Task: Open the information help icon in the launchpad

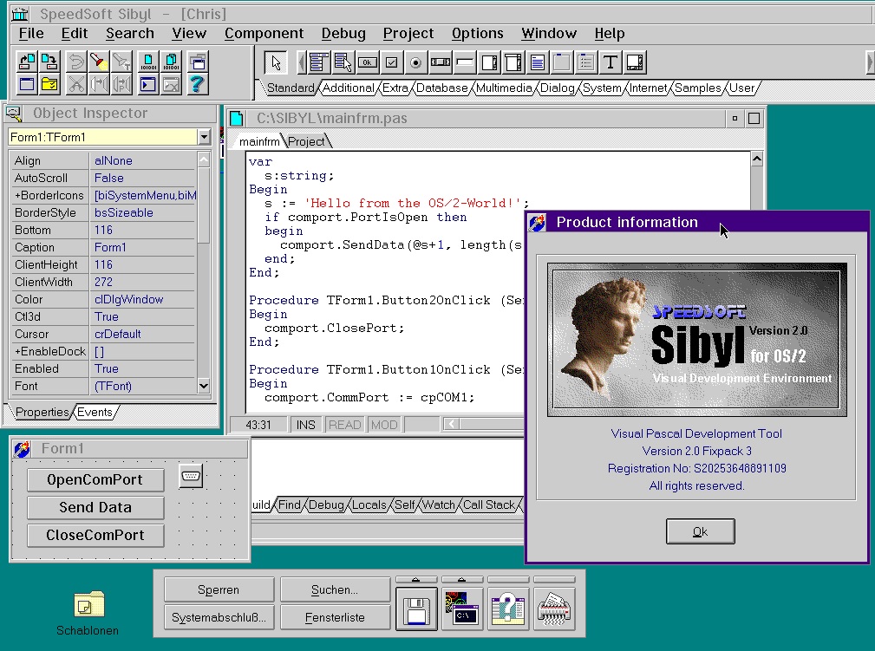Action: (507, 608)
